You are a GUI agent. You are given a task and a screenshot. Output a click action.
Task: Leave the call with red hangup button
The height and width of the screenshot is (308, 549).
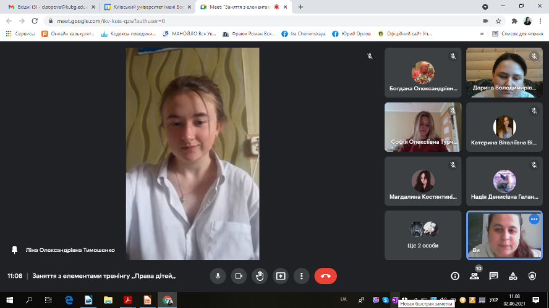(326, 276)
